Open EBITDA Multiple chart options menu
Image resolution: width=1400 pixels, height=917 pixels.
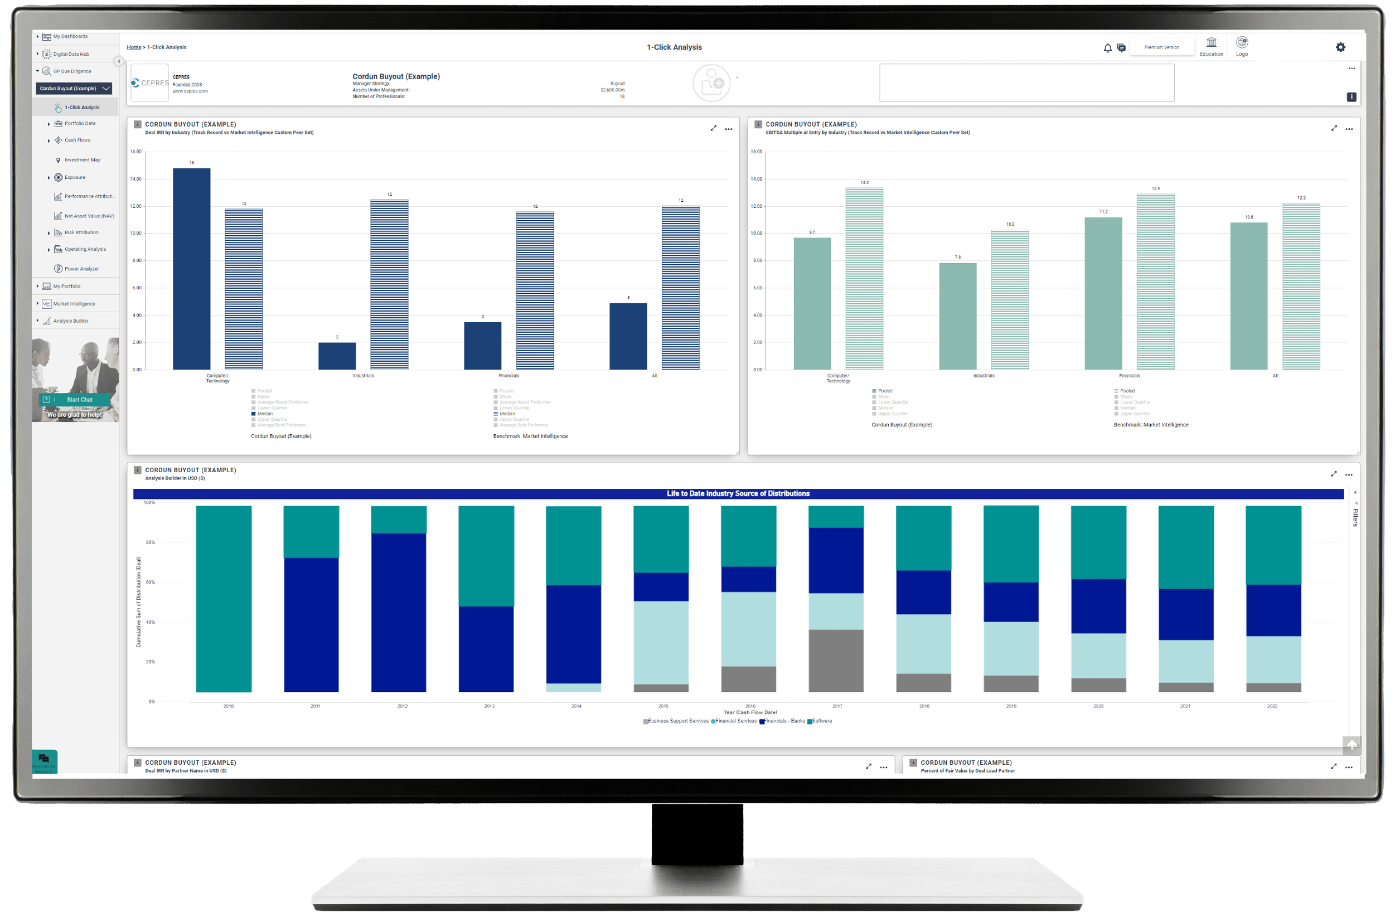point(1349,129)
